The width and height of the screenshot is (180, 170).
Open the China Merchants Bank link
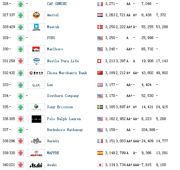coord(67,73)
